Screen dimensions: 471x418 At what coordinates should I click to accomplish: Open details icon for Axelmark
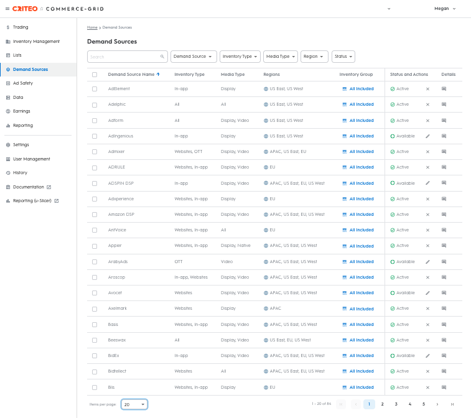pyautogui.click(x=444, y=309)
